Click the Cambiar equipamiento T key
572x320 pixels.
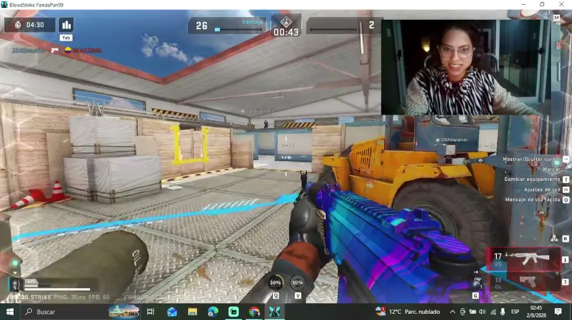point(566,180)
